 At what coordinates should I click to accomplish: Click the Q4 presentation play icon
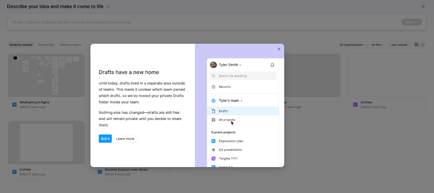click(213, 150)
